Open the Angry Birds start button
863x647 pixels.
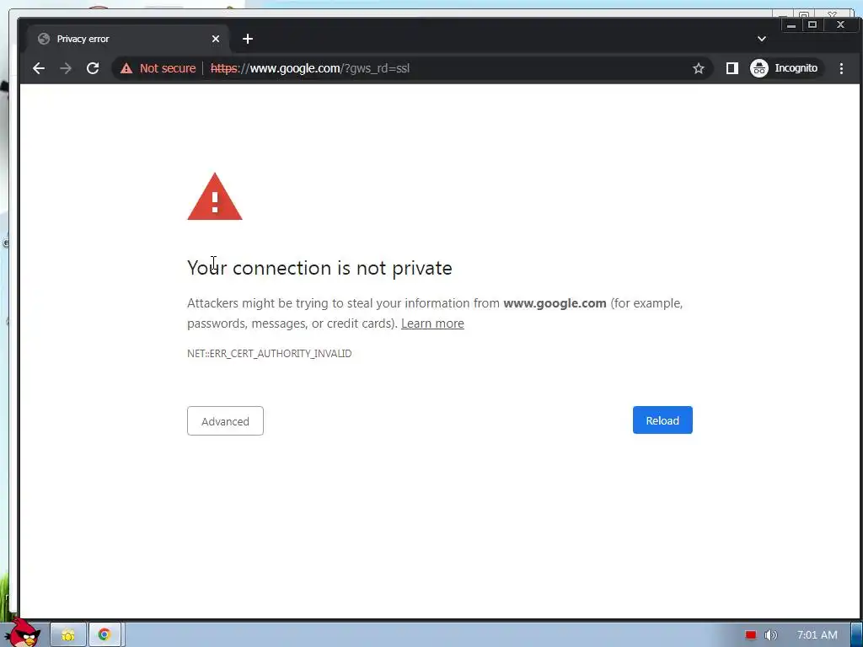(22, 633)
